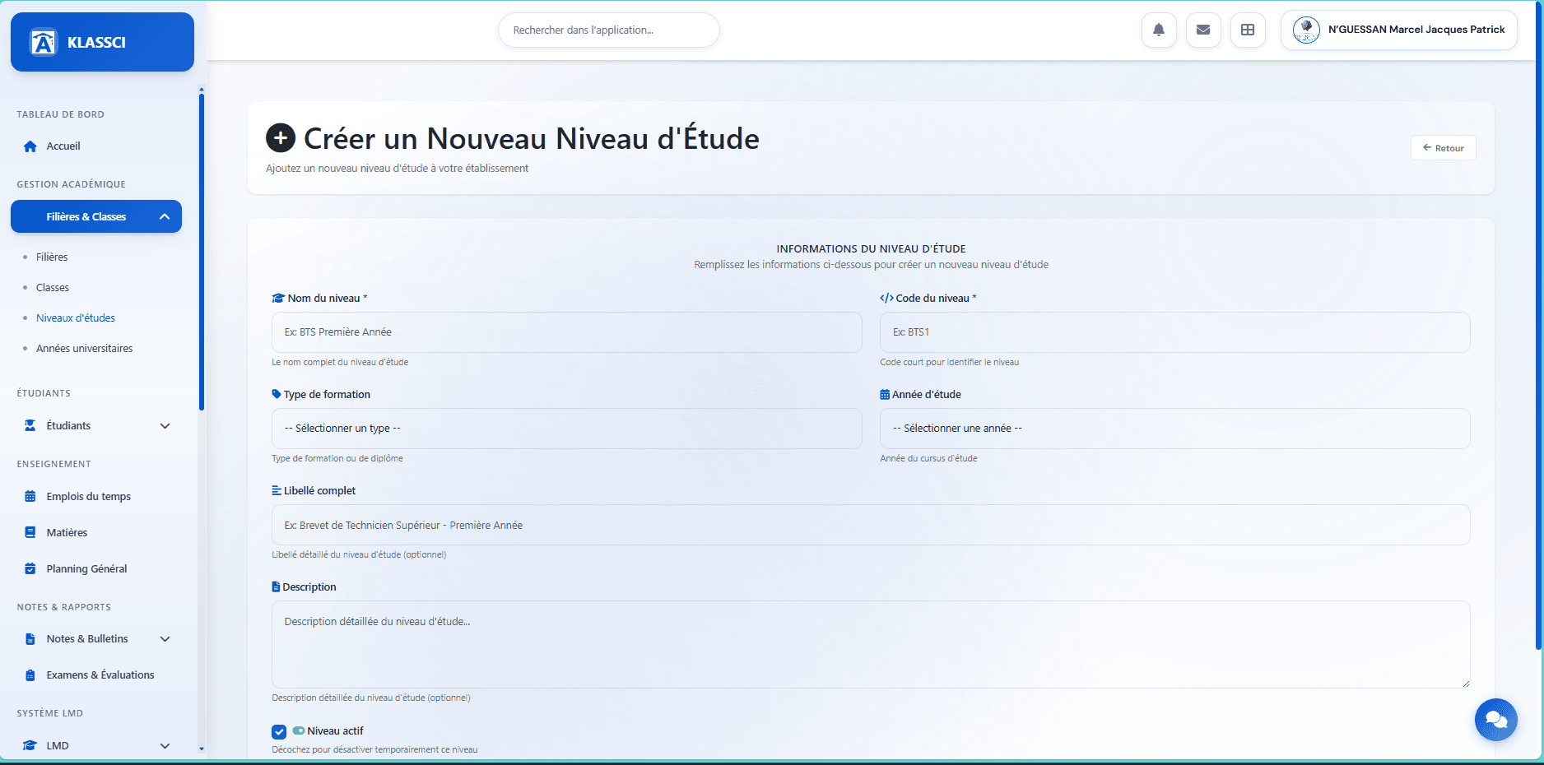This screenshot has height=765, width=1544.
Task: Open the Type de formation dropdown
Action: coord(566,429)
